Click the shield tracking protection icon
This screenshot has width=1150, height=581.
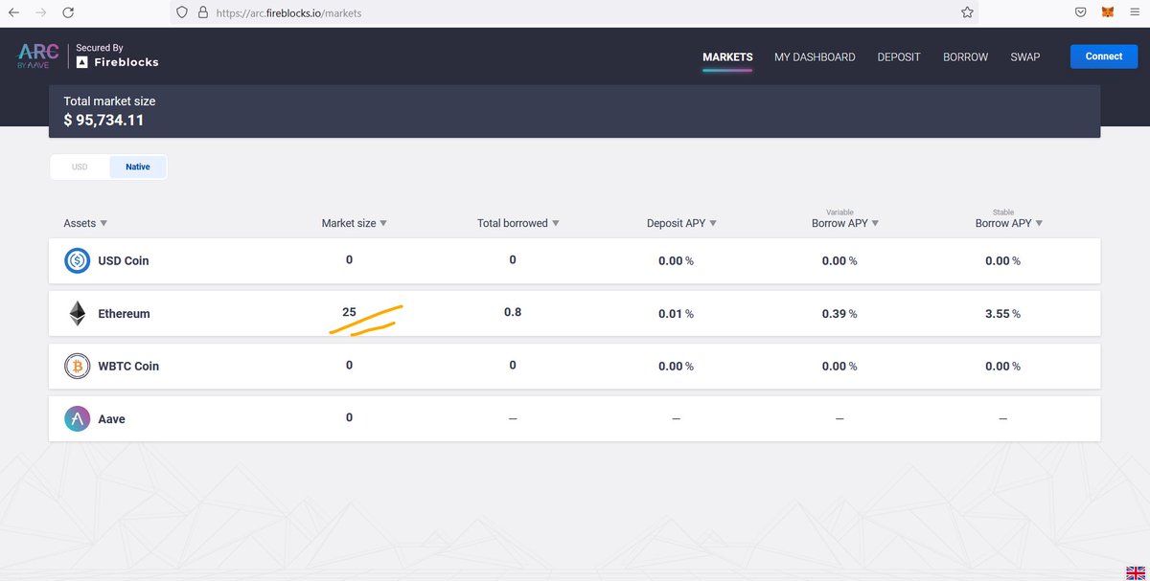click(182, 13)
